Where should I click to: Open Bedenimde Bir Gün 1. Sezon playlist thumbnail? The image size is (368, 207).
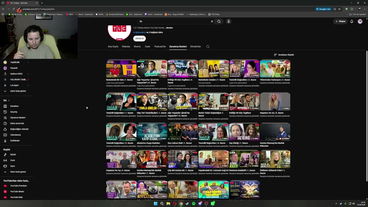pyautogui.click(x=121, y=69)
